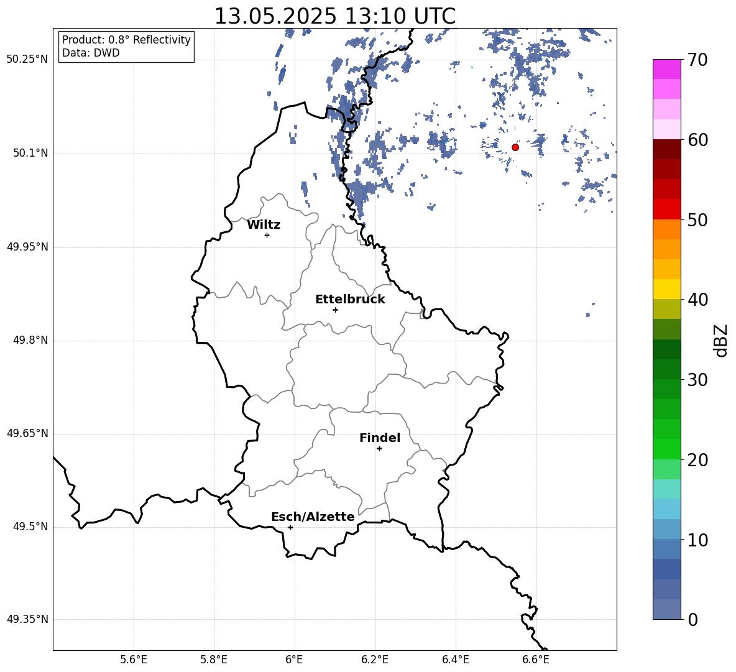
Task: Click the 6.4°E longitude label
Action: click(x=455, y=660)
